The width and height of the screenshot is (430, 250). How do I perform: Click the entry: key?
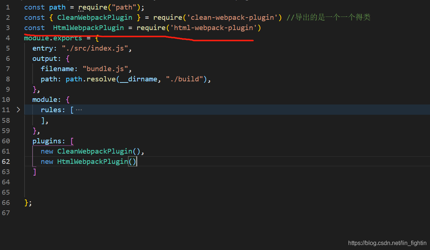coord(45,48)
